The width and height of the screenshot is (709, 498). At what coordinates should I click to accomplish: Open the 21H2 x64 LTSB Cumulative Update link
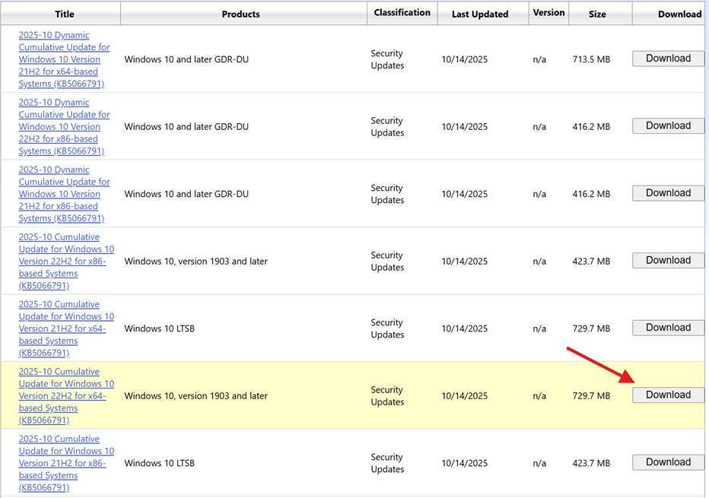point(66,328)
